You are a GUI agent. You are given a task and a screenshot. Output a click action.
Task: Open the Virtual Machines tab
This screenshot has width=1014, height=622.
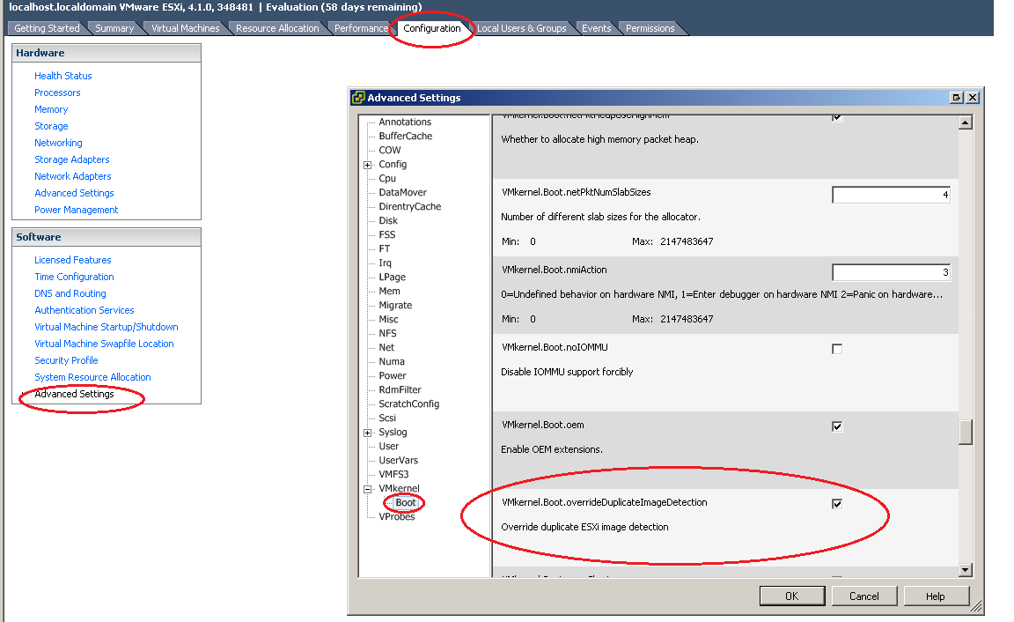186,28
